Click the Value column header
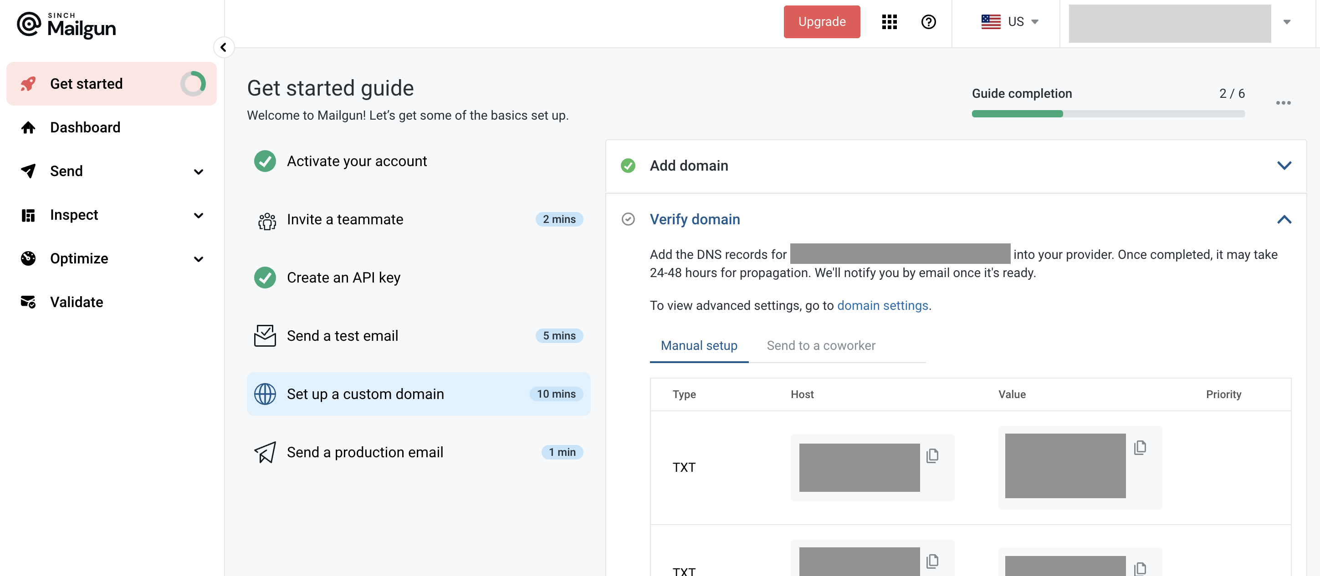Viewport: 1320px width, 576px height. [1012, 394]
